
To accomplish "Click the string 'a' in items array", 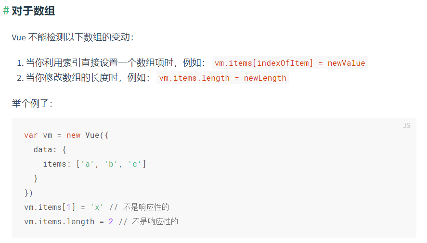I will tap(88, 164).
